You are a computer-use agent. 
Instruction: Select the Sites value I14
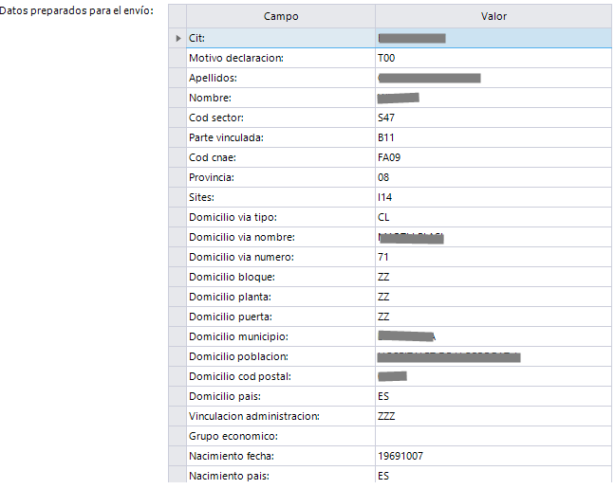pos(384,197)
